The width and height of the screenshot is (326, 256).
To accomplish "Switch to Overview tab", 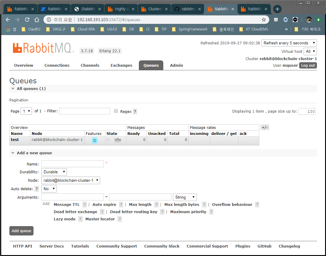I will pyautogui.click(x=24, y=65).
